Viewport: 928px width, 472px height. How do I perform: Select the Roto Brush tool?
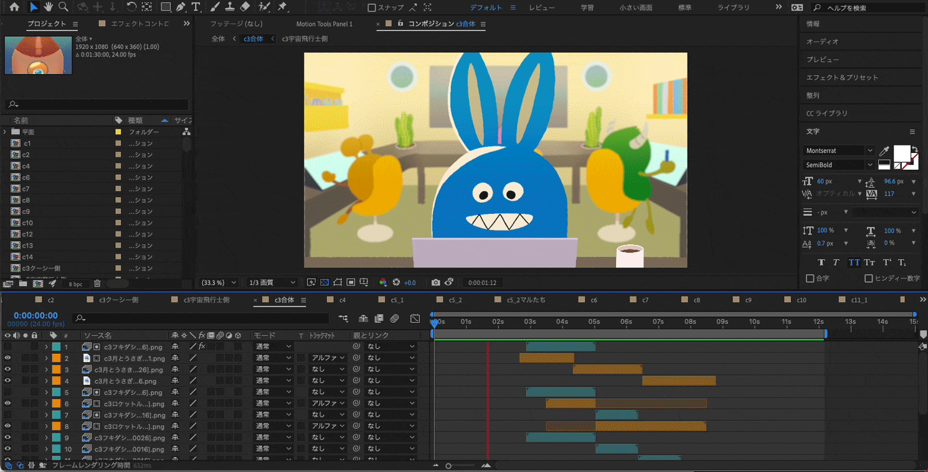tap(264, 7)
